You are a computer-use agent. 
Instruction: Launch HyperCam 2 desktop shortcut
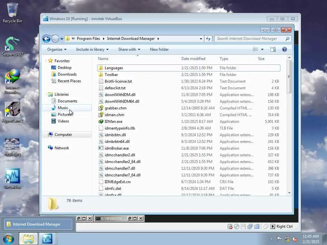pos(12,112)
